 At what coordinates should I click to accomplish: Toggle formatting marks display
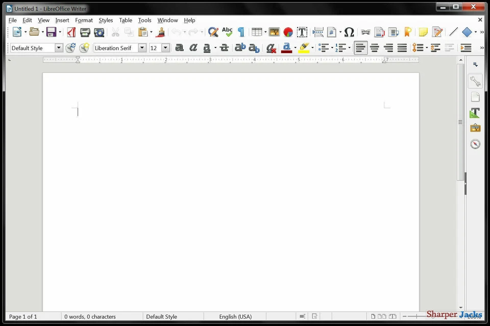[241, 32]
